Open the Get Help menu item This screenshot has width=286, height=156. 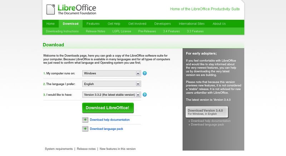(x=114, y=24)
